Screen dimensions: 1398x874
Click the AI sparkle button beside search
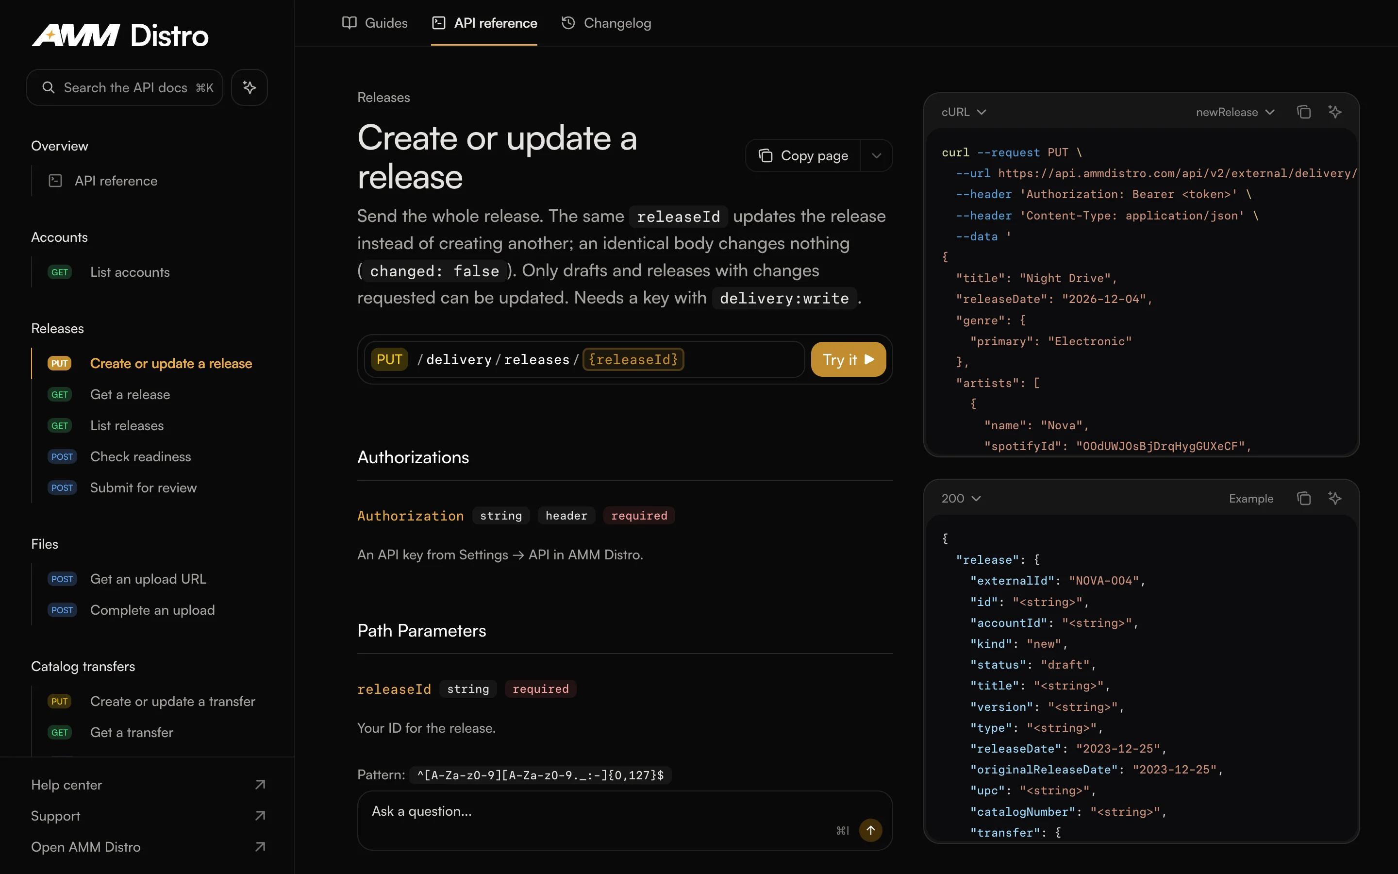[x=249, y=87]
